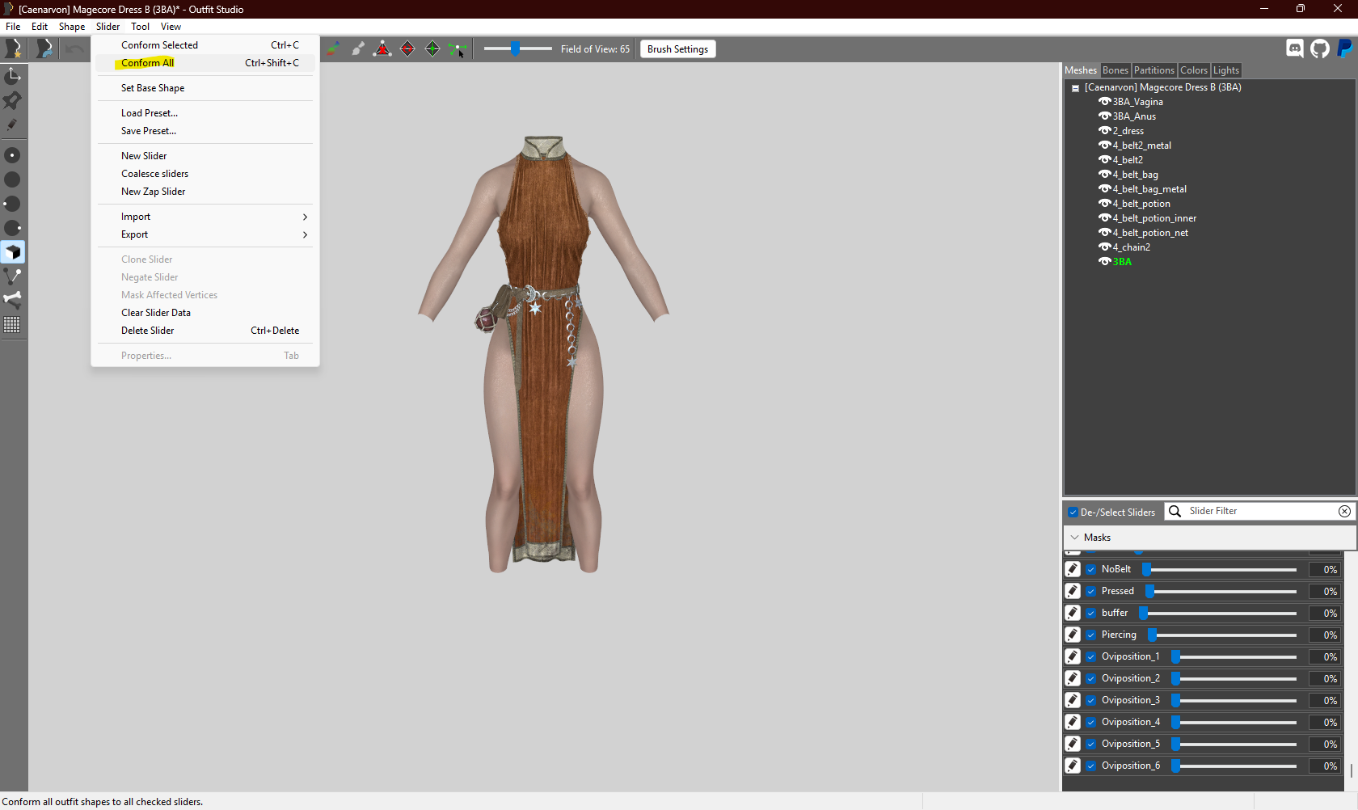This screenshot has width=1358, height=810.
Task: Toggle the highlighted cube tool icon
Action: [12, 252]
